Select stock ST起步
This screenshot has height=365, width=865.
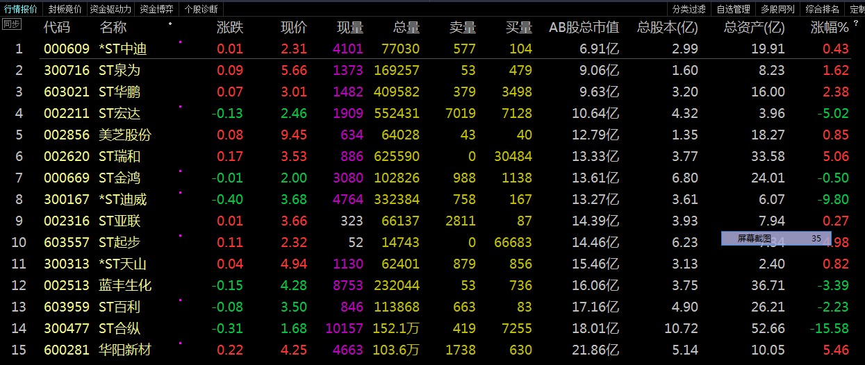point(120,243)
